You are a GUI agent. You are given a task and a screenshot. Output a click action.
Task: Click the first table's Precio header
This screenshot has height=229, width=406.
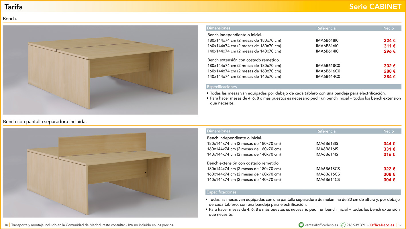pyautogui.click(x=388, y=28)
